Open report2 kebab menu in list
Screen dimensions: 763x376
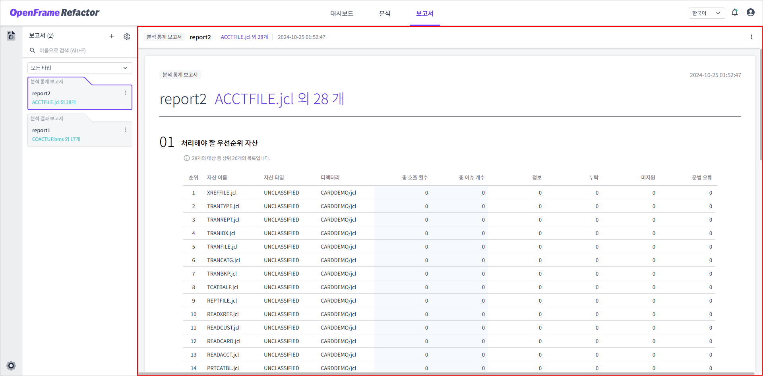[126, 93]
